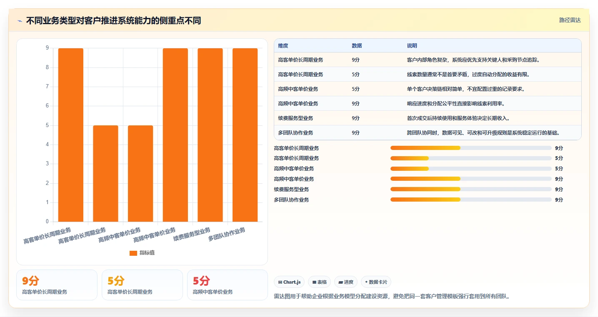Click the 指标值 legend label text

point(147,253)
